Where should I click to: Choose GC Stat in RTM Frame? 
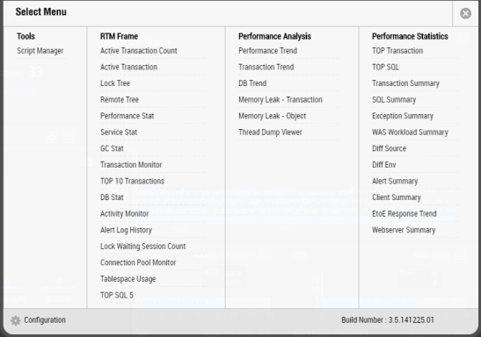click(x=112, y=148)
